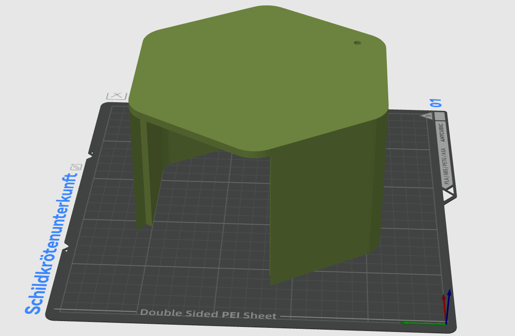Screen dimensions: 515x336
Task: Click the ANYCUBIC text on the plate
Action: click(442, 133)
